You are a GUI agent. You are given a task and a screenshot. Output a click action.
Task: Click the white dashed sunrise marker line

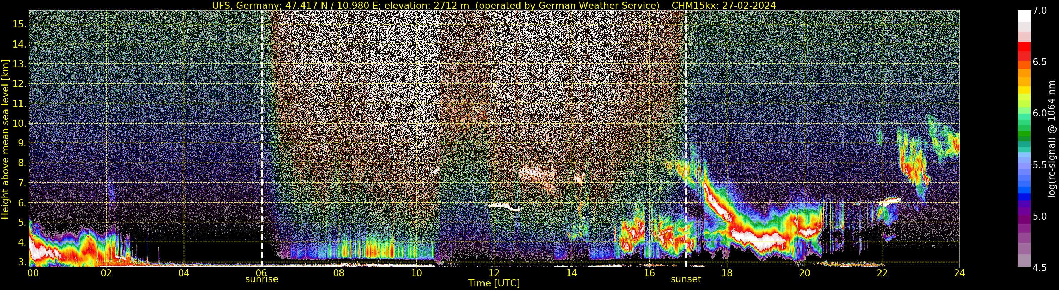[x=262, y=139]
